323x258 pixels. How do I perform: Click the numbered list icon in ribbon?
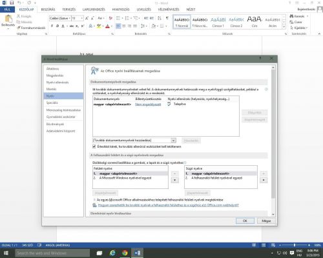coord(127,18)
